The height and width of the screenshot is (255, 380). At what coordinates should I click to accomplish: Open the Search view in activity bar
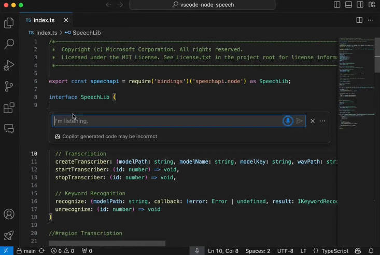[9, 44]
